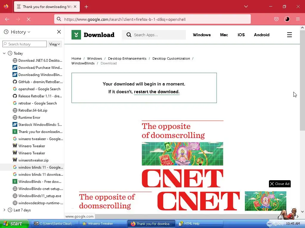Open Desktop Customization breadcrumb
Screen dimensions: 305x228
(171, 58)
